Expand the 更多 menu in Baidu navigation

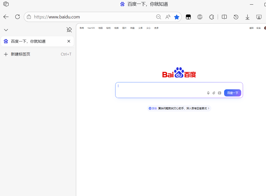click(x=156, y=28)
